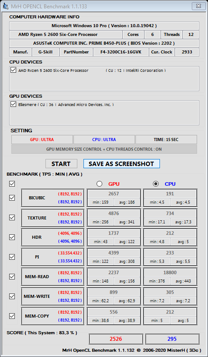
Task: Click the BICUBIC benchmark label
Action: click(37, 198)
